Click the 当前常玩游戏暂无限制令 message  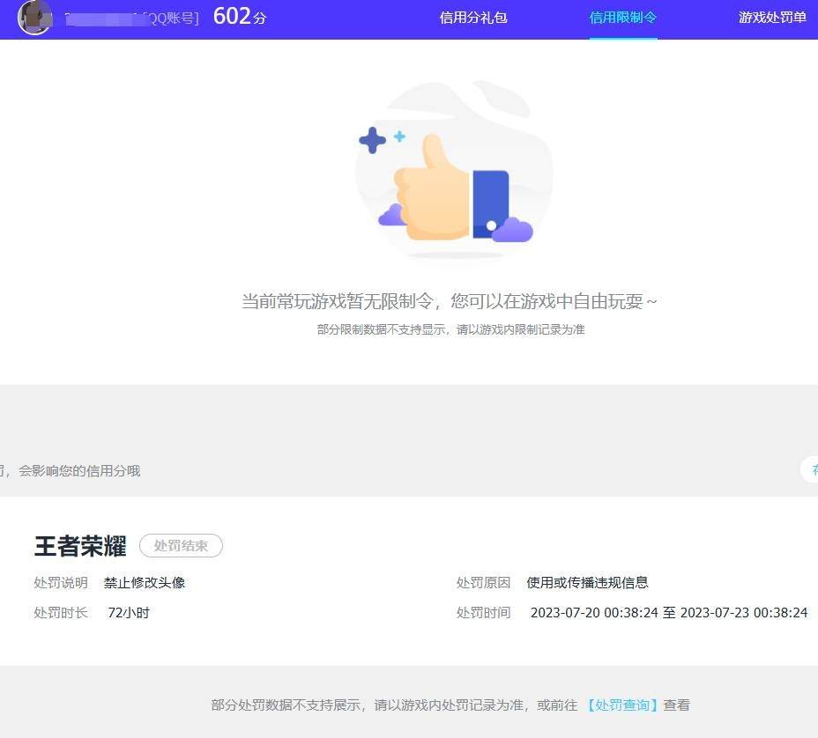(449, 301)
